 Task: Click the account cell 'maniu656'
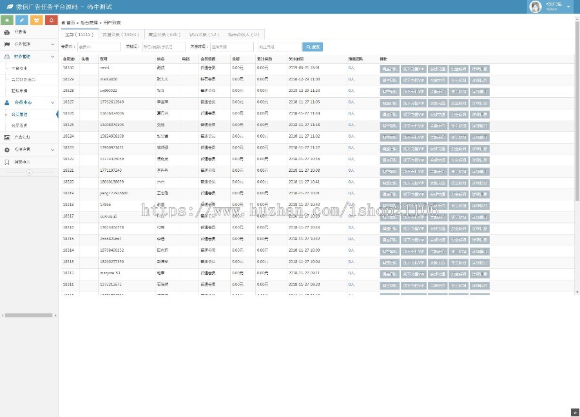[x=108, y=79]
